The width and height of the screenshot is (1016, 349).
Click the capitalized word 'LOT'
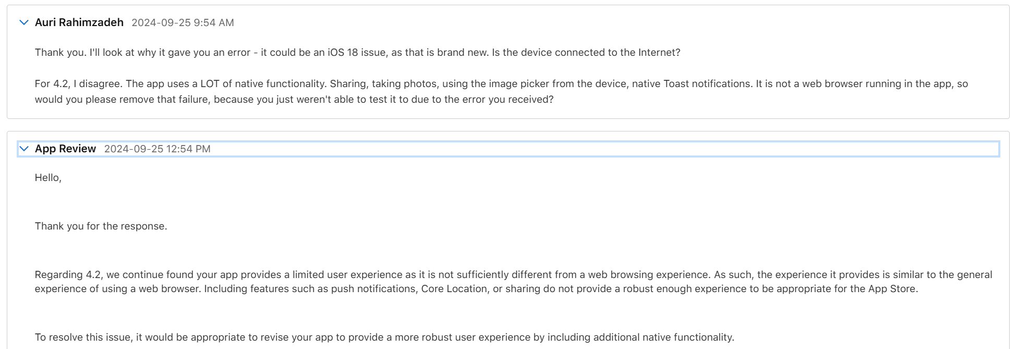pos(210,84)
